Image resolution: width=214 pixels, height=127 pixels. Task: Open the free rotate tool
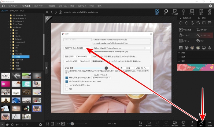point(192,23)
